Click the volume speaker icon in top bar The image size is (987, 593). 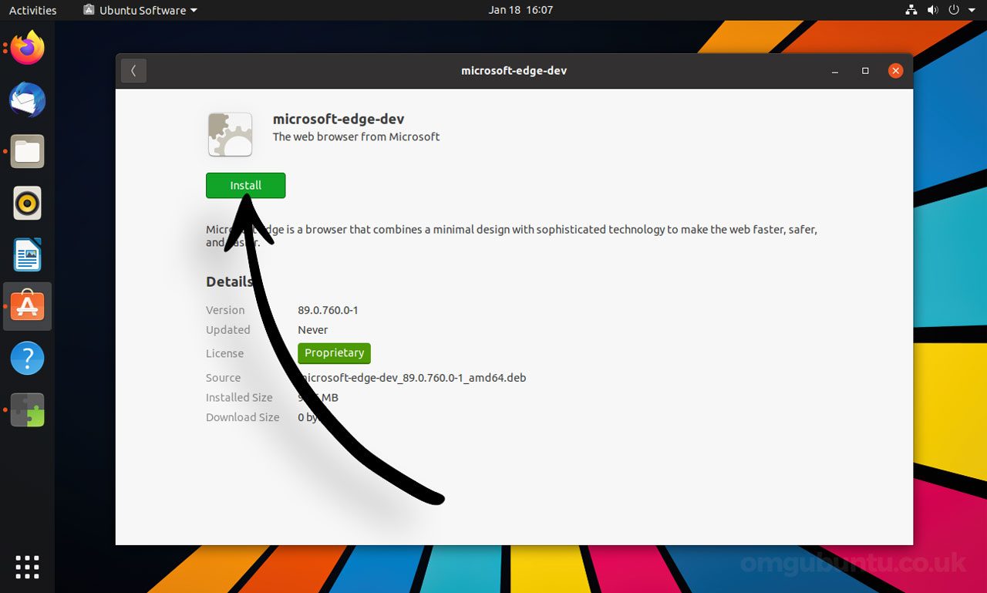click(x=932, y=10)
